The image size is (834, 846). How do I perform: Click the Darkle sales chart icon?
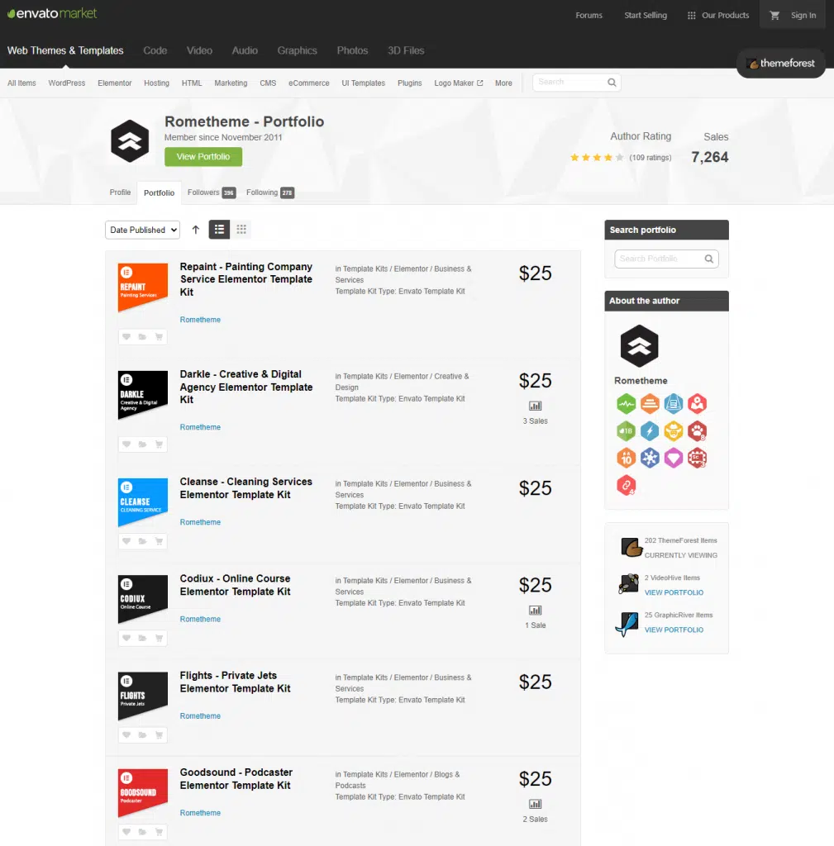pyautogui.click(x=535, y=406)
